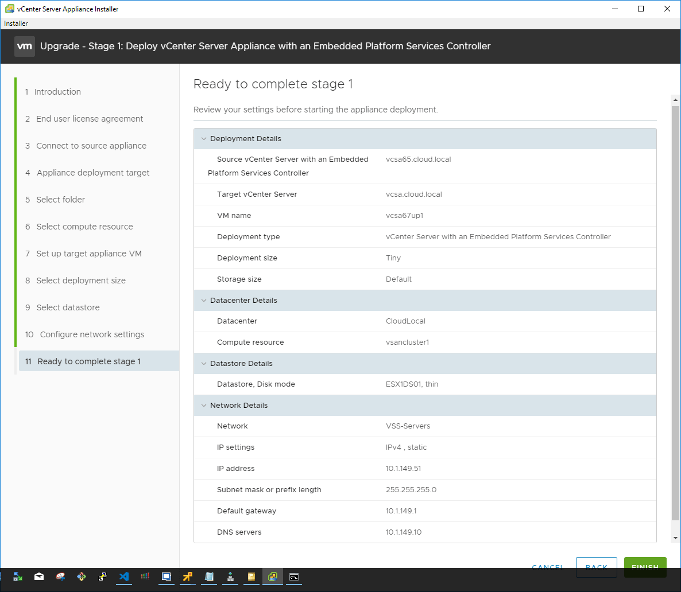This screenshot has width=681, height=592.
Task: Go to Select compute resource step
Action: tap(79, 226)
